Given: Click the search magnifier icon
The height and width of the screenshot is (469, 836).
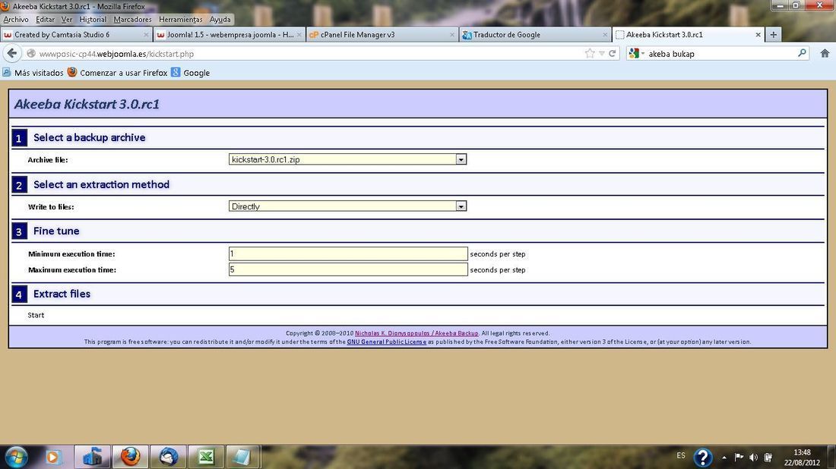Looking at the screenshot, I should pos(802,53).
